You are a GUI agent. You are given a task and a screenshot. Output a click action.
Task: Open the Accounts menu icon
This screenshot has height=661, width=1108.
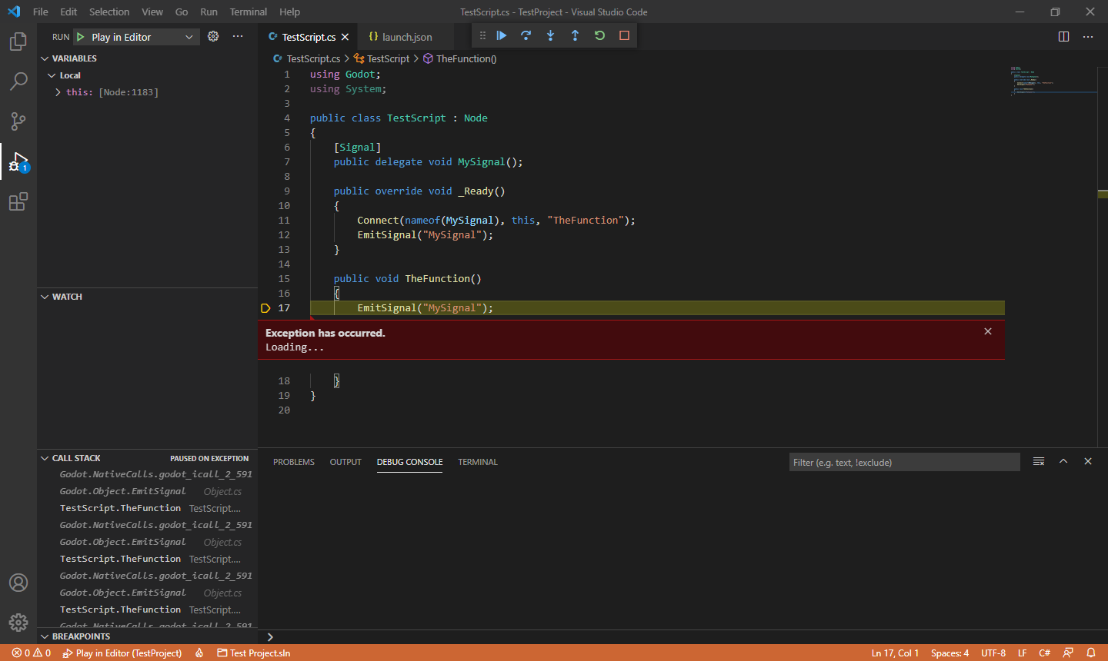click(18, 583)
